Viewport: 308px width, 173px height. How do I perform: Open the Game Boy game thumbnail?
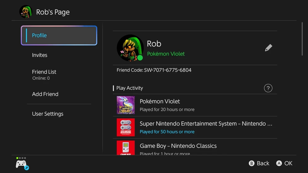tap(126, 148)
